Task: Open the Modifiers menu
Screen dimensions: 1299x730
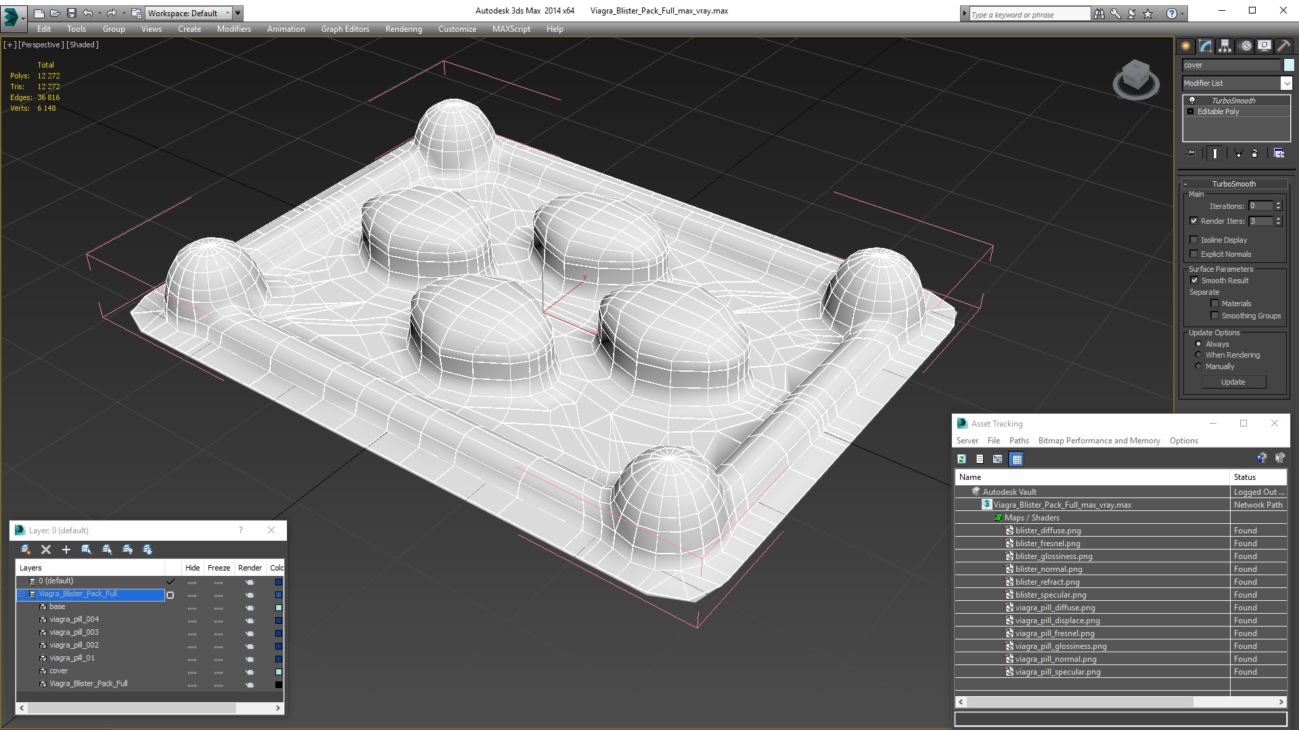Action: [233, 29]
